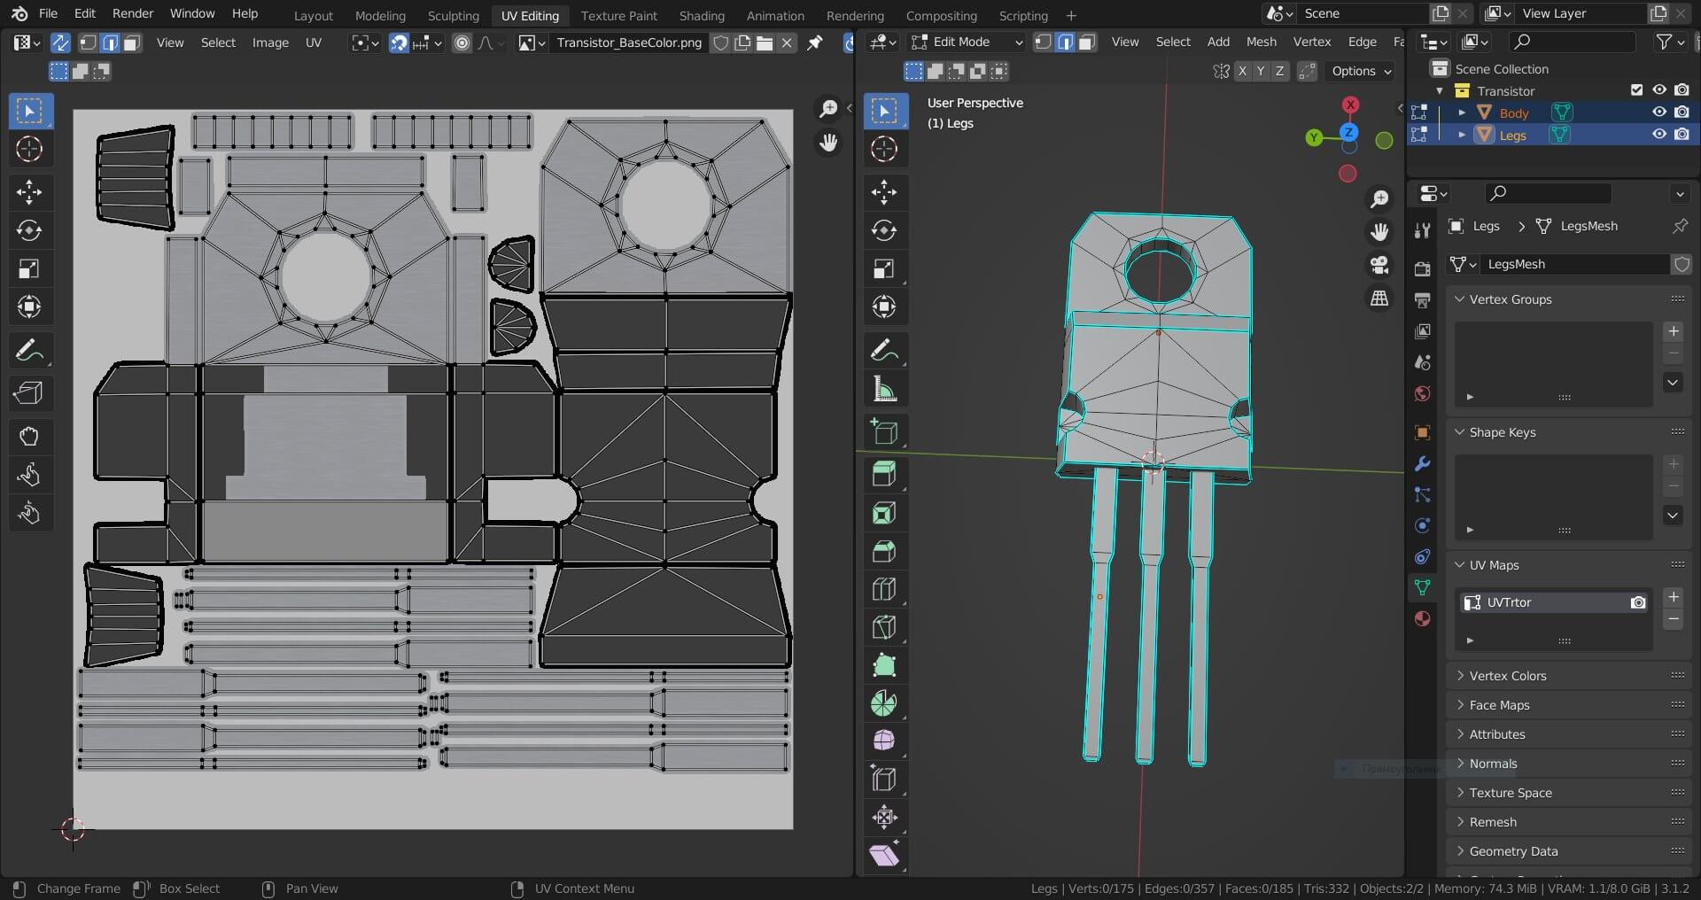1701x900 pixels.
Task: Open Modifier Properties wrench tab
Action: coord(1422,463)
